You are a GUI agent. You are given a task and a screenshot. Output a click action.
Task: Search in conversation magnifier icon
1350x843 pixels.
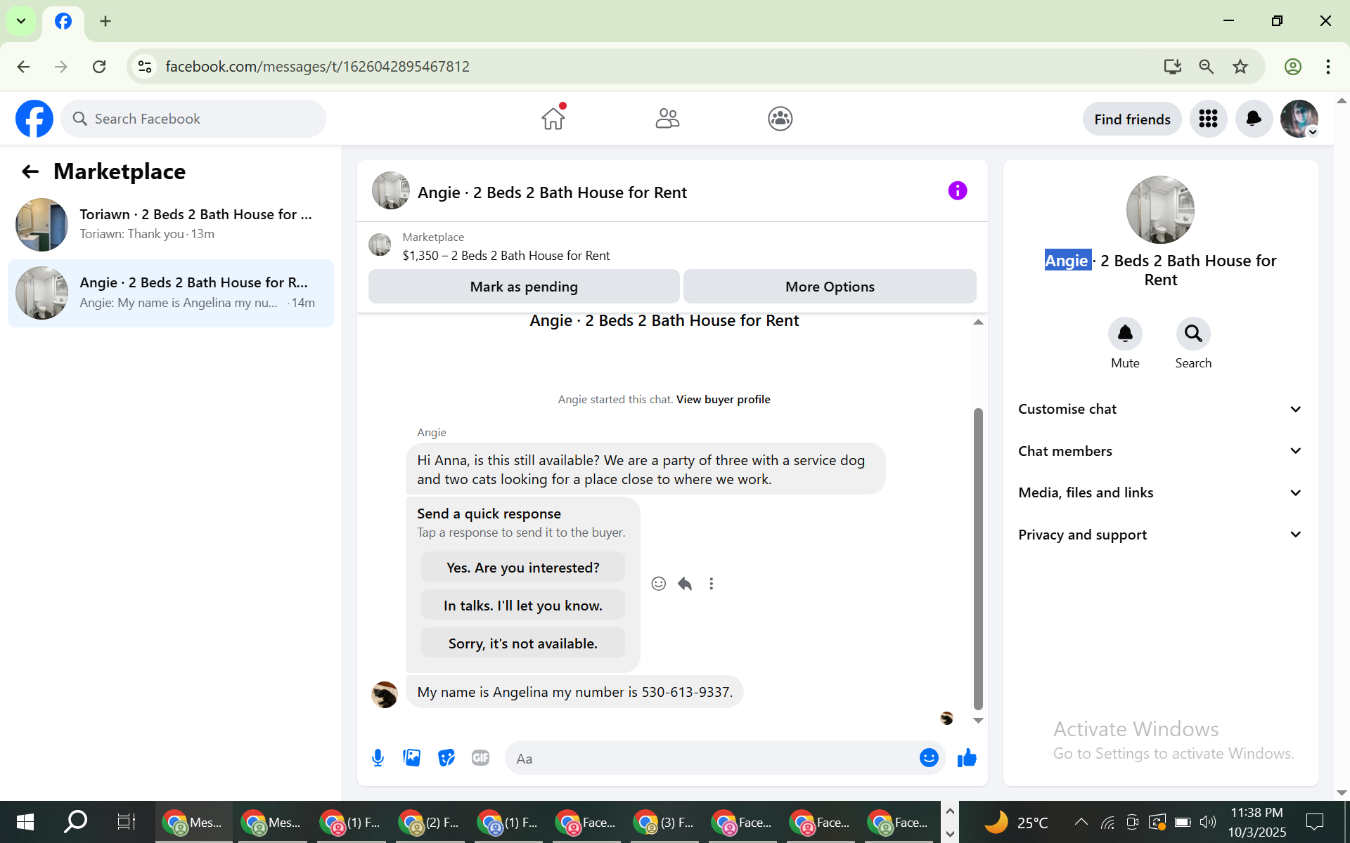[1193, 334]
